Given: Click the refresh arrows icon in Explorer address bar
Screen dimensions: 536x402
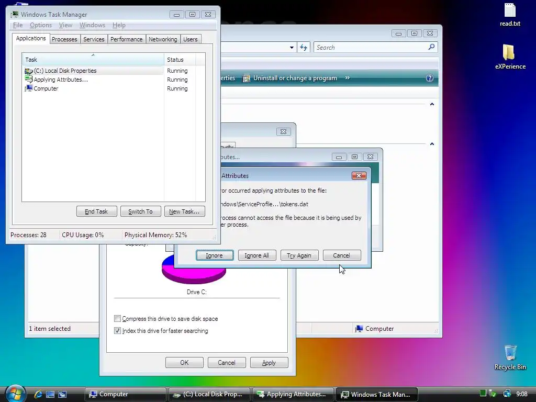Looking at the screenshot, I should coord(304,47).
